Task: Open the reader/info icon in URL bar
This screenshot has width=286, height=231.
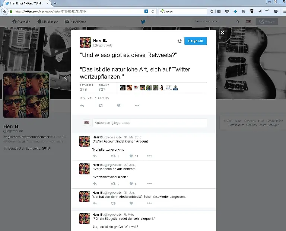Action: click(146, 11)
